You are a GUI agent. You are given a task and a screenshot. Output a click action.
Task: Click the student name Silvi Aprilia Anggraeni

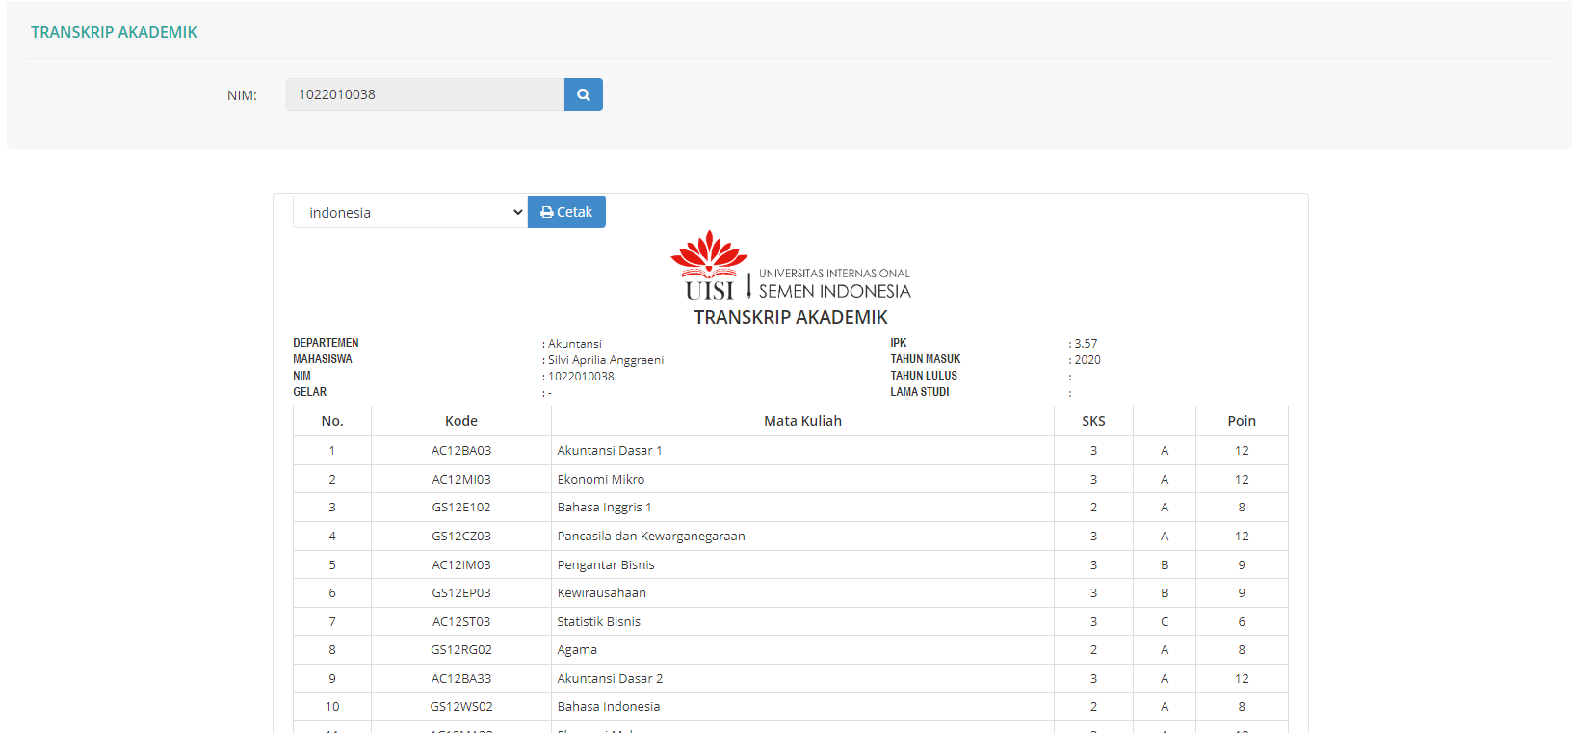606,360
